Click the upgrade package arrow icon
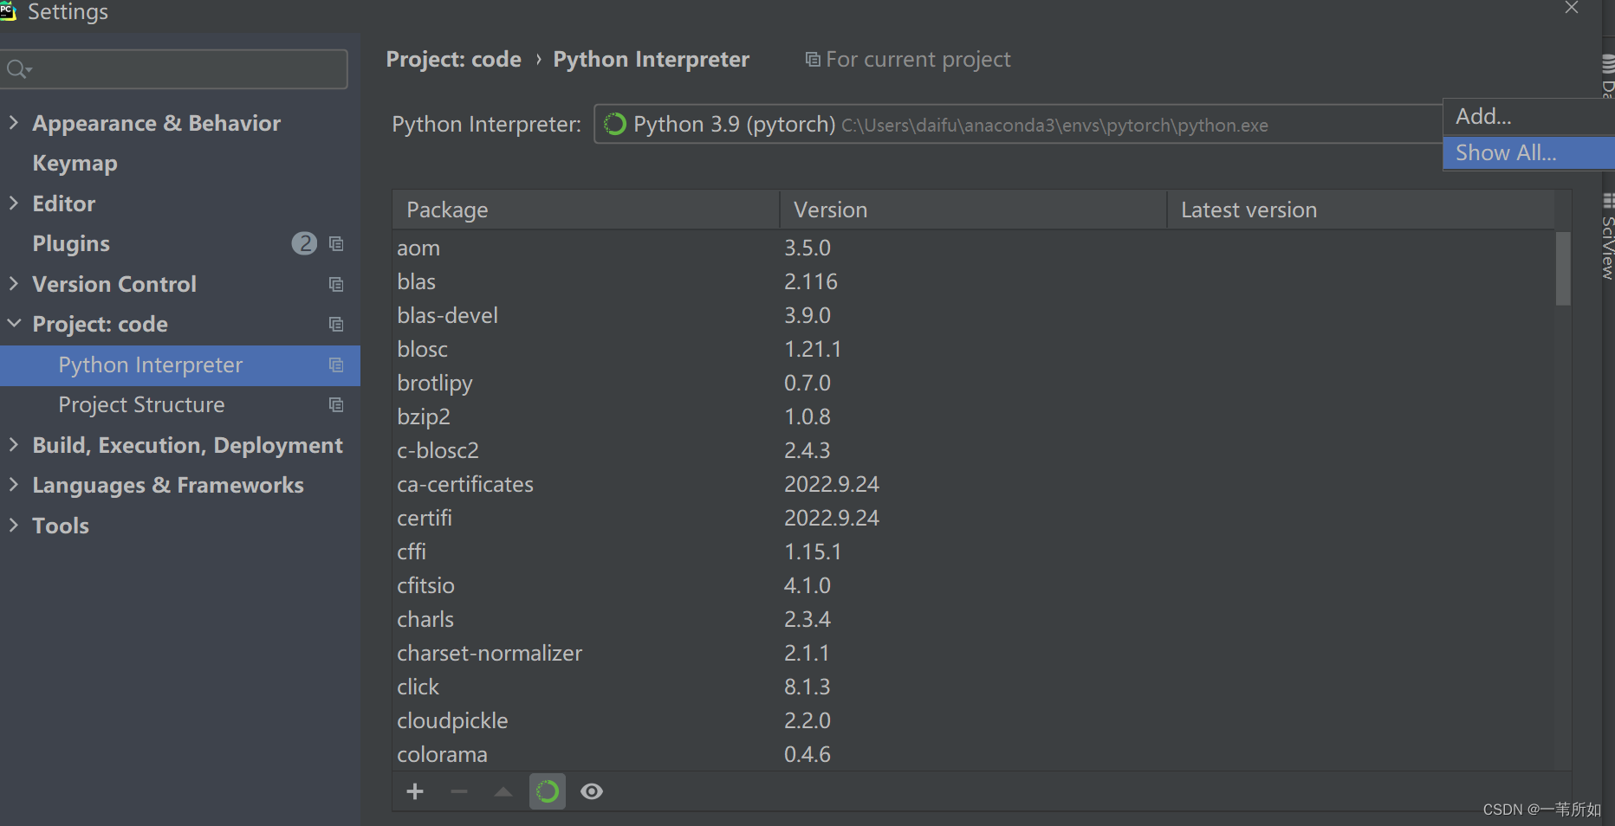Image resolution: width=1615 pixels, height=826 pixels. (503, 791)
